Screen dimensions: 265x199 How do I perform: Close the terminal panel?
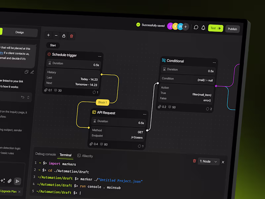(x=223, y=162)
